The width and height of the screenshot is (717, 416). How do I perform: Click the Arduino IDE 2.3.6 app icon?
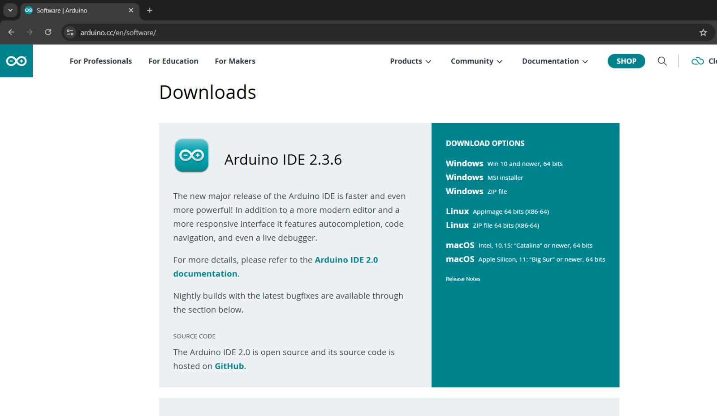(x=191, y=156)
